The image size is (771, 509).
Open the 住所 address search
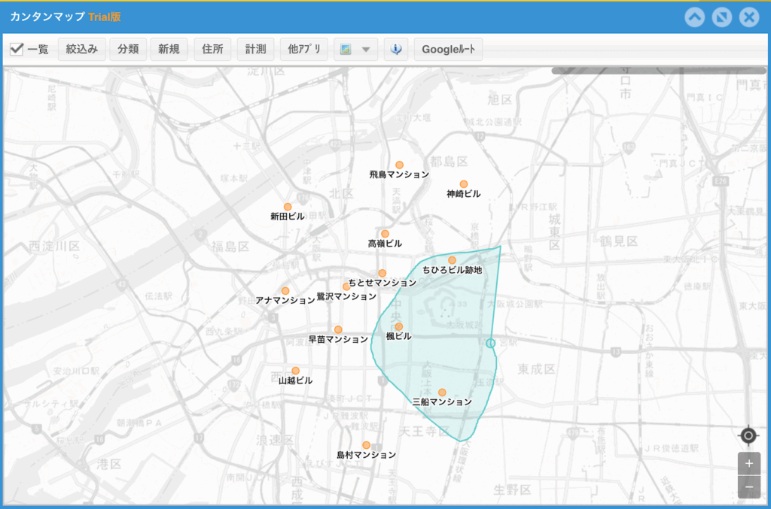point(212,50)
